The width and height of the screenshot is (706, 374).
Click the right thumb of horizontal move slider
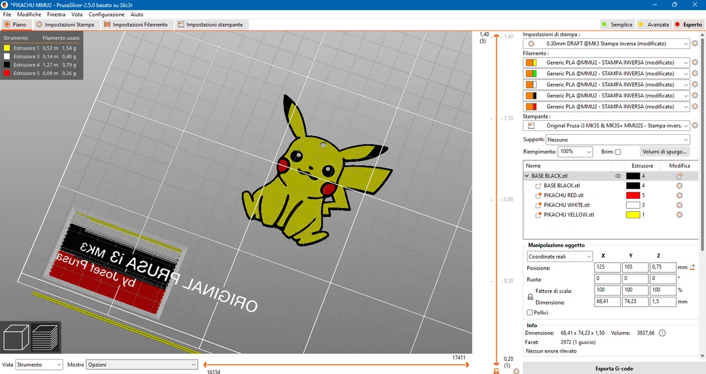pos(466,364)
